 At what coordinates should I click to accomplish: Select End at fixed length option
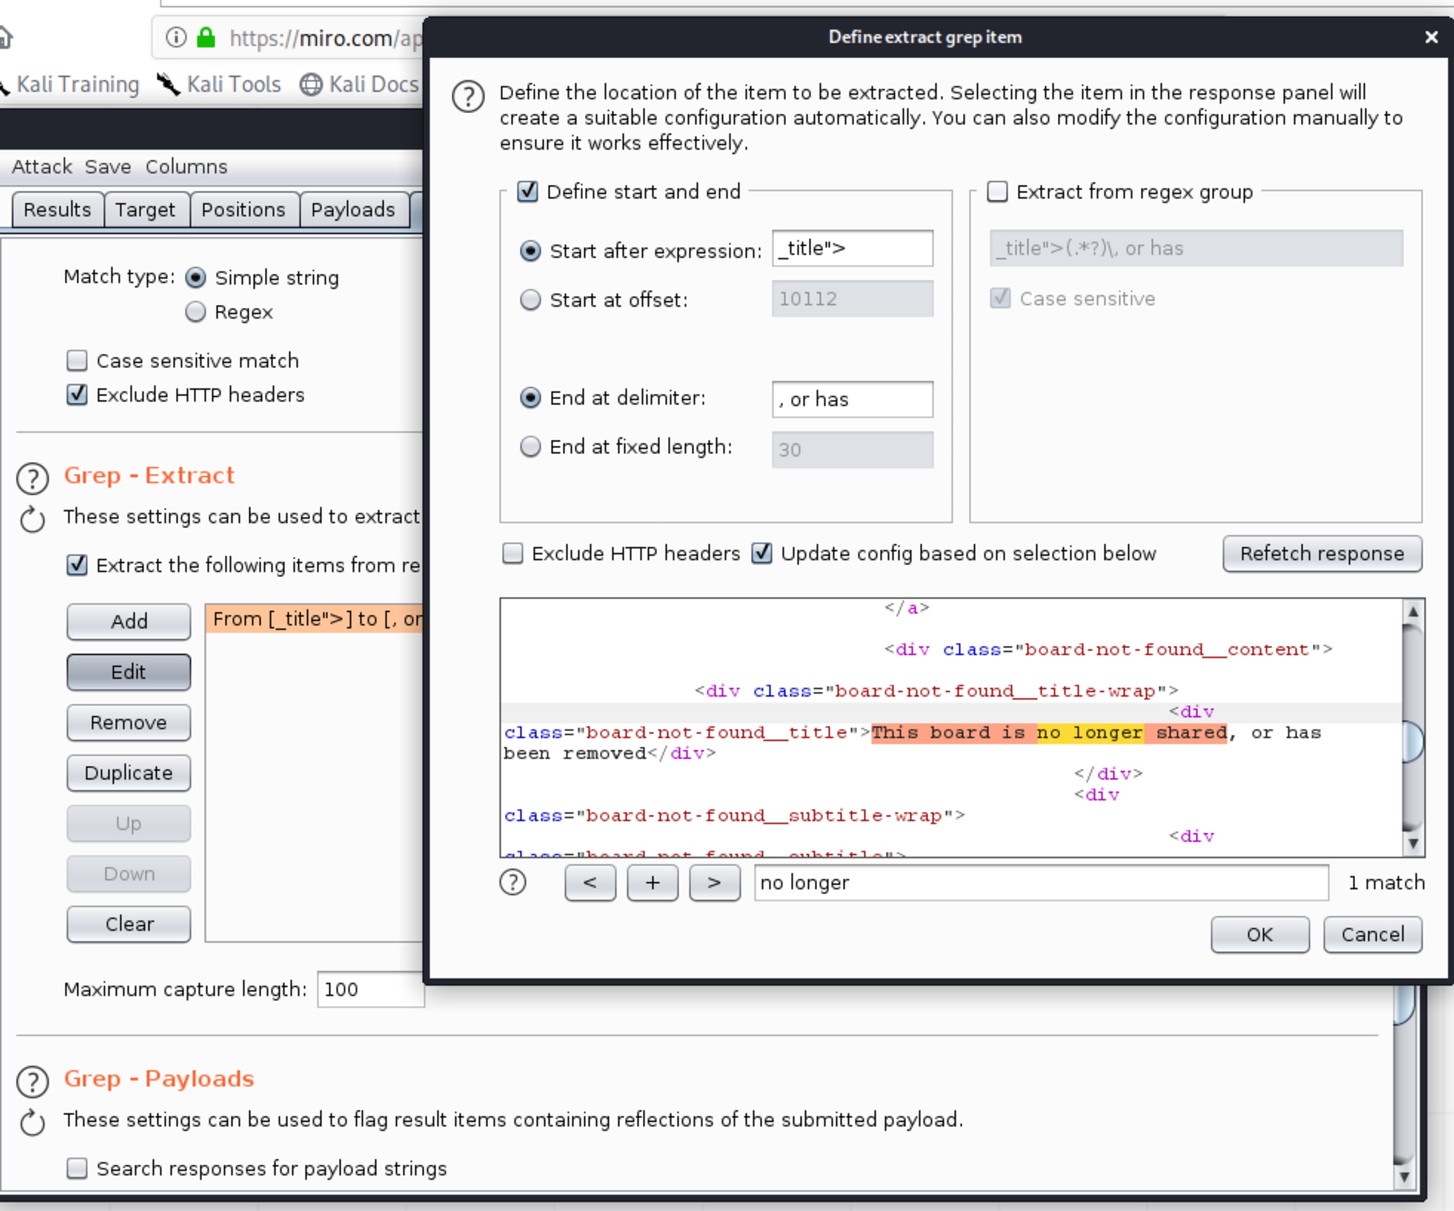coord(530,447)
